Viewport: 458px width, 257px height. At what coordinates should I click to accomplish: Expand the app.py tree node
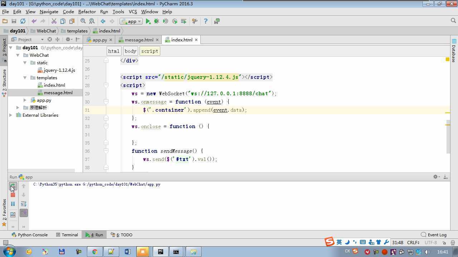[25, 100]
